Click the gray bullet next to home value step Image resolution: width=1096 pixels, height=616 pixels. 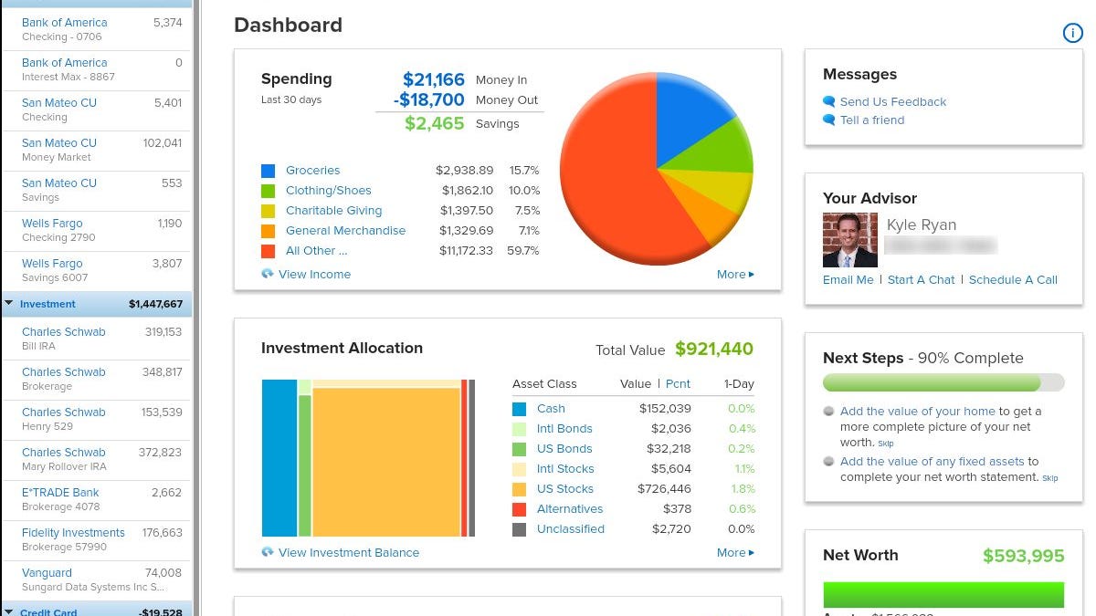828,412
